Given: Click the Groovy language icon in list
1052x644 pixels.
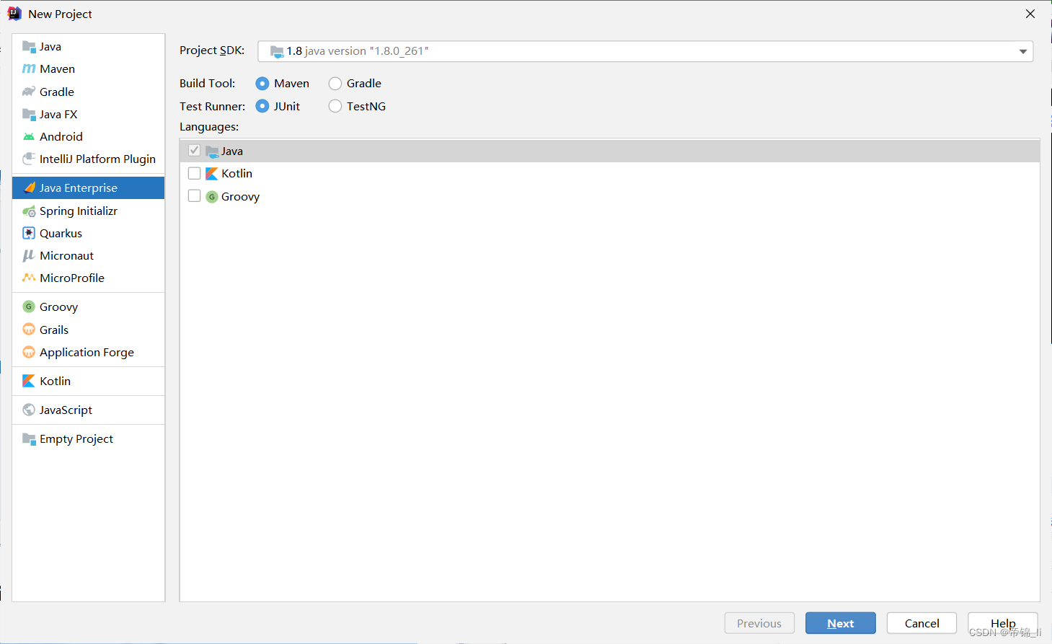Looking at the screenshot, I should [212, 196].
